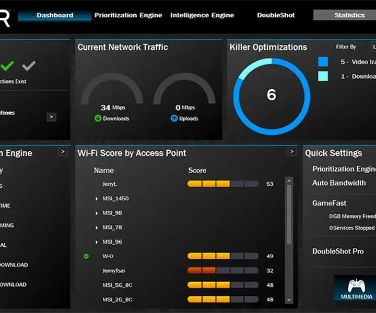Click the Uploads speed gauge
The height and width of the screenshot is (313, 376).
click(x=184, y=89)
